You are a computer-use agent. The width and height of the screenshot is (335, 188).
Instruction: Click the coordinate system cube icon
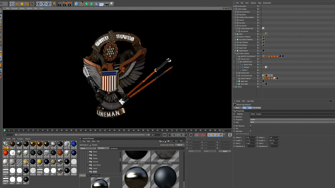pyautogui.click(x=53, y=4)
